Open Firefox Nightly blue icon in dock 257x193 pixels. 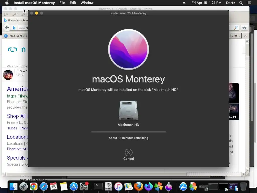[149, 187]
